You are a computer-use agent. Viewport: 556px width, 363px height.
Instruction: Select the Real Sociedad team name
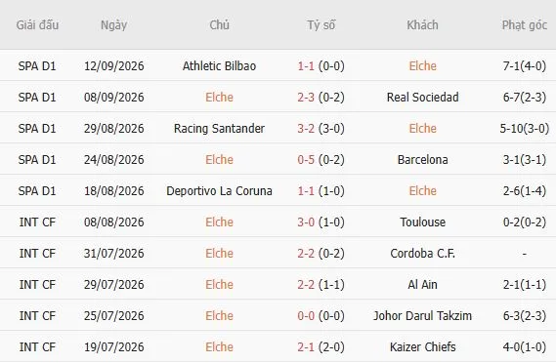(422, 98)
